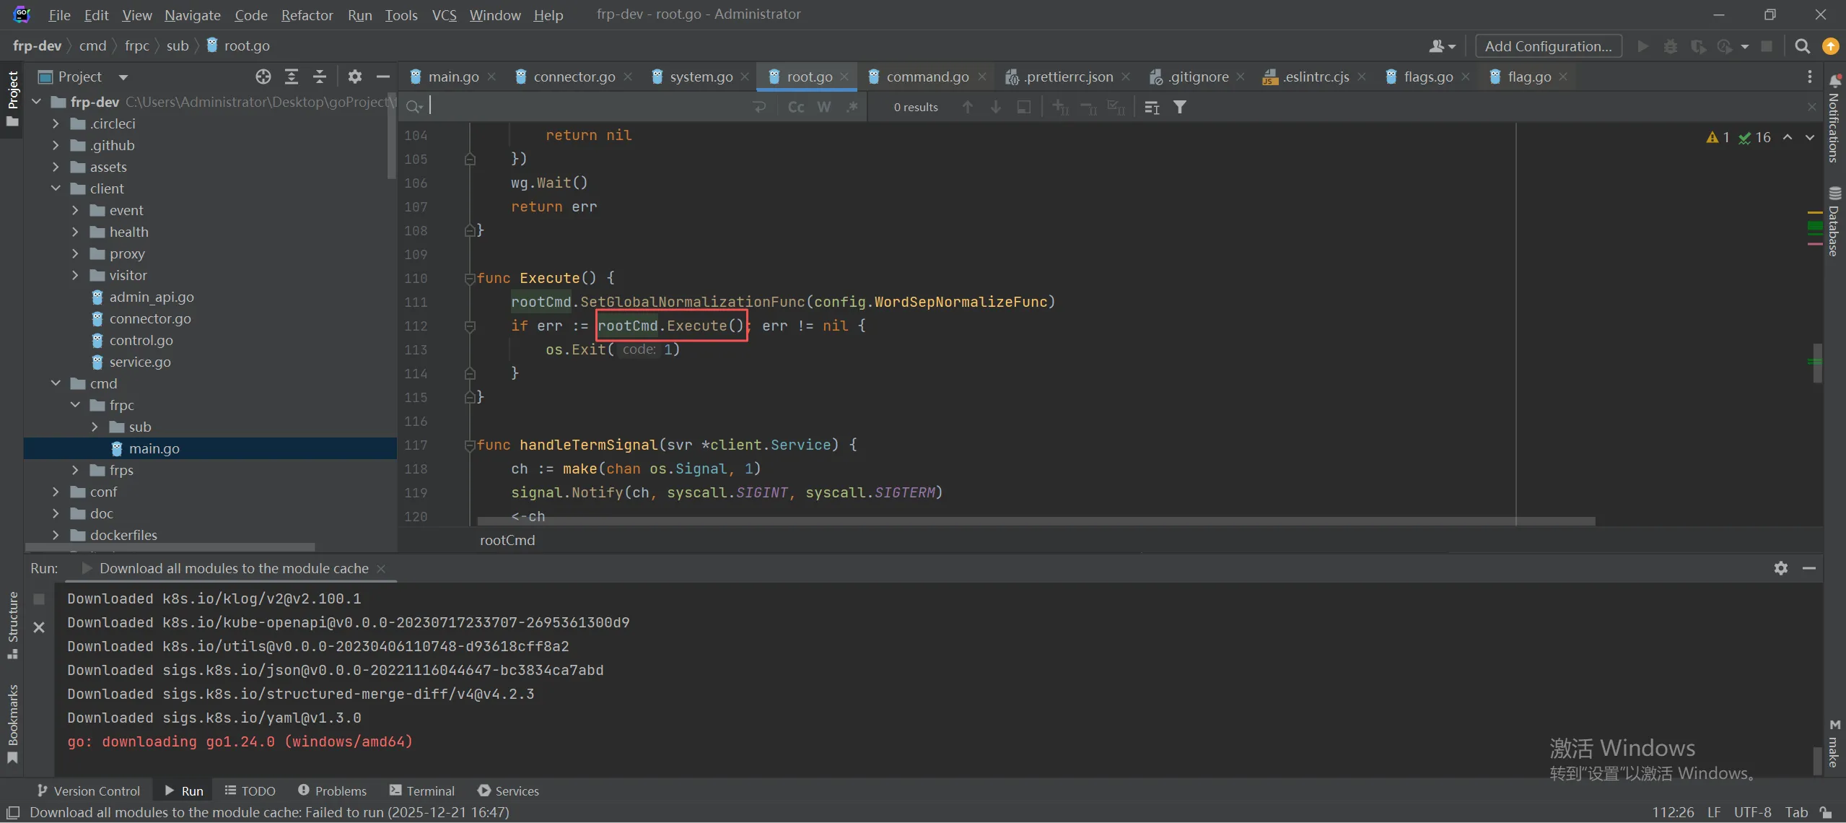Image resolution: width=1846 pixels, height=823 pixels.
Task: Toggle whole words search option
Action: pos(823,107)
